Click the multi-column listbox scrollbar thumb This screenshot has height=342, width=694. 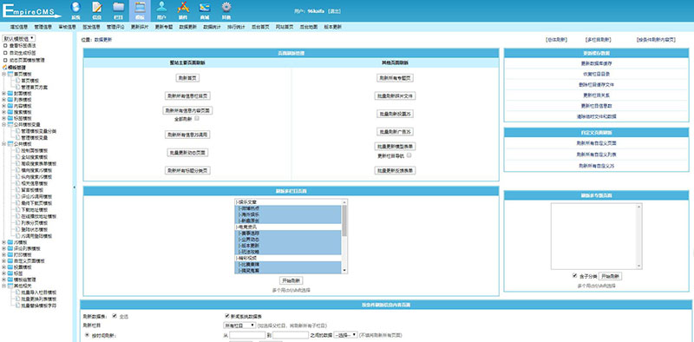coord(344,220)
